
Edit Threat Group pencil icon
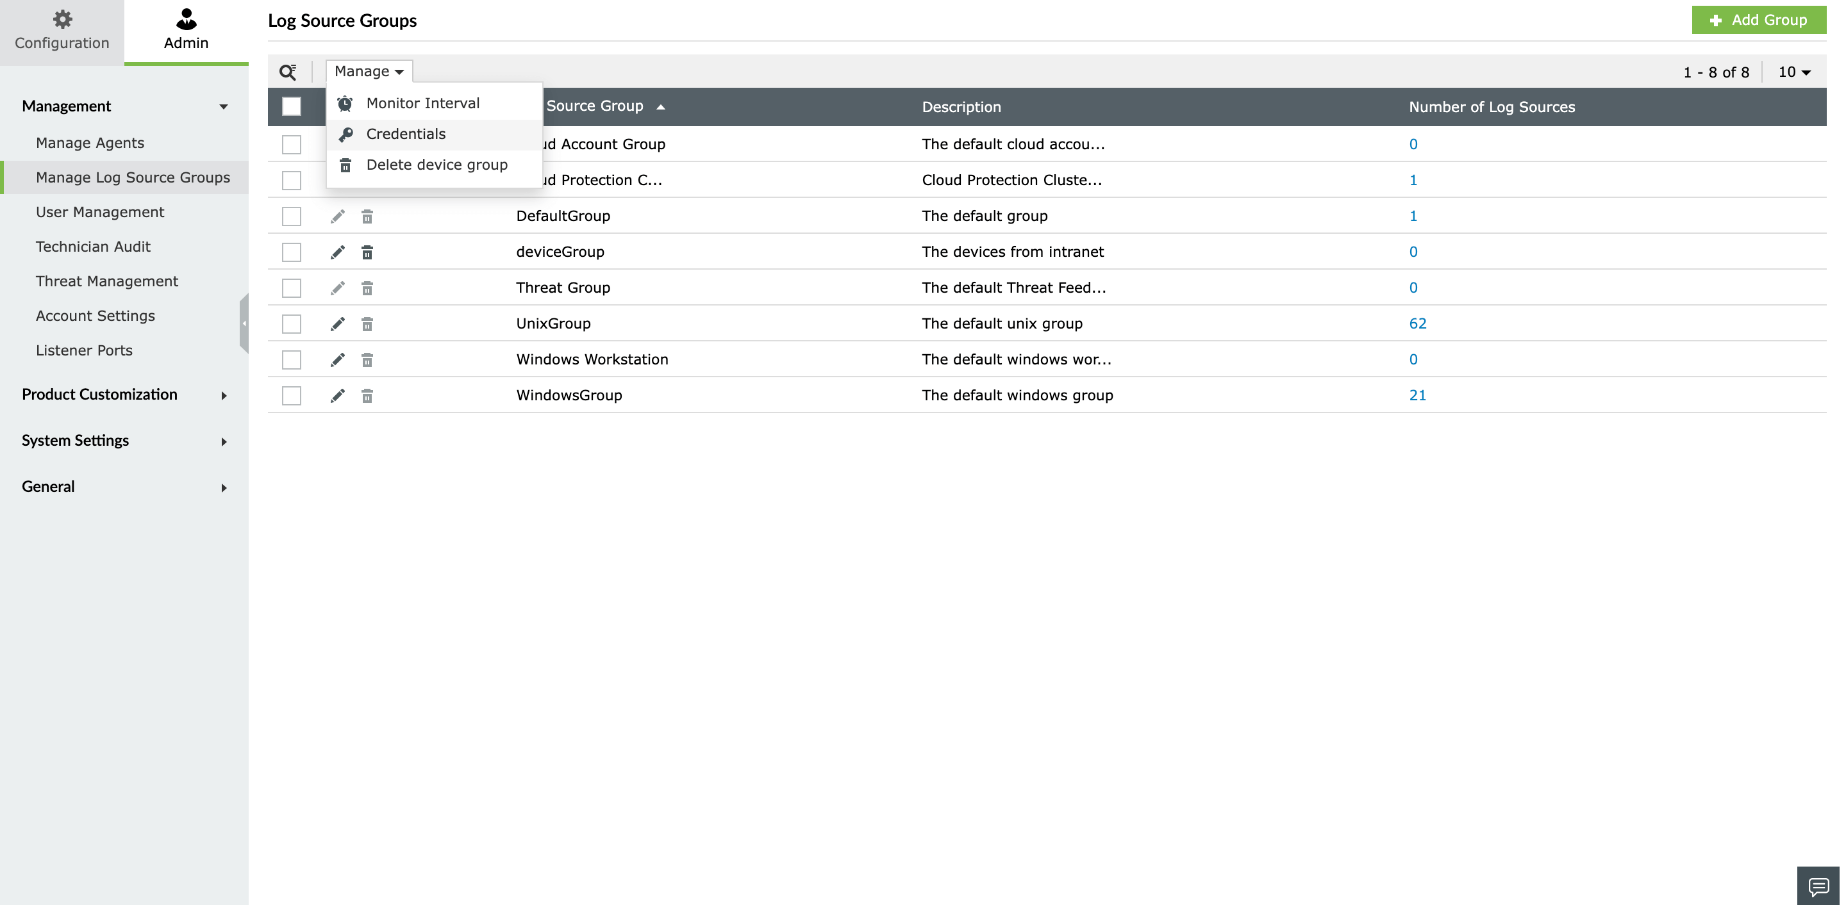click(338, 288)
